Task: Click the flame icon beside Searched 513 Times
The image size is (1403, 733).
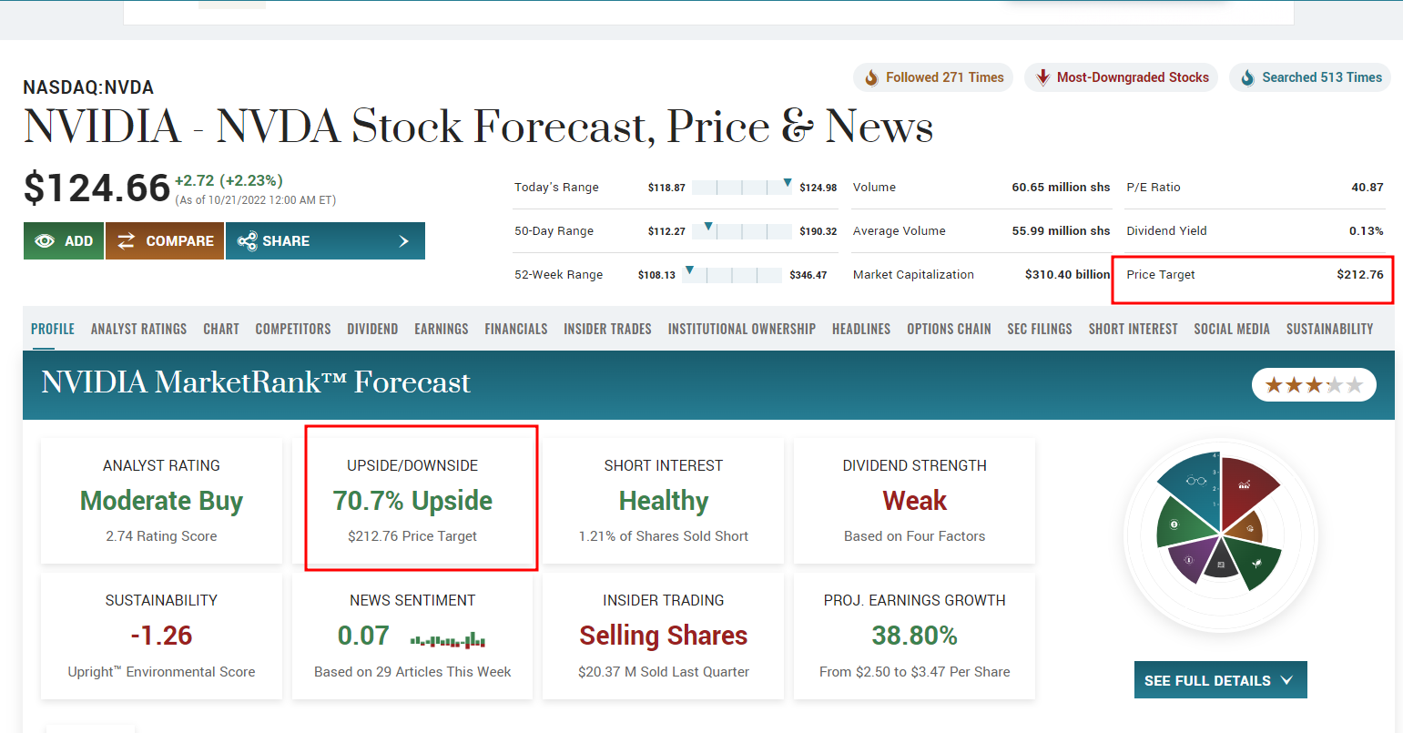Action: (x=1247, y=78)
